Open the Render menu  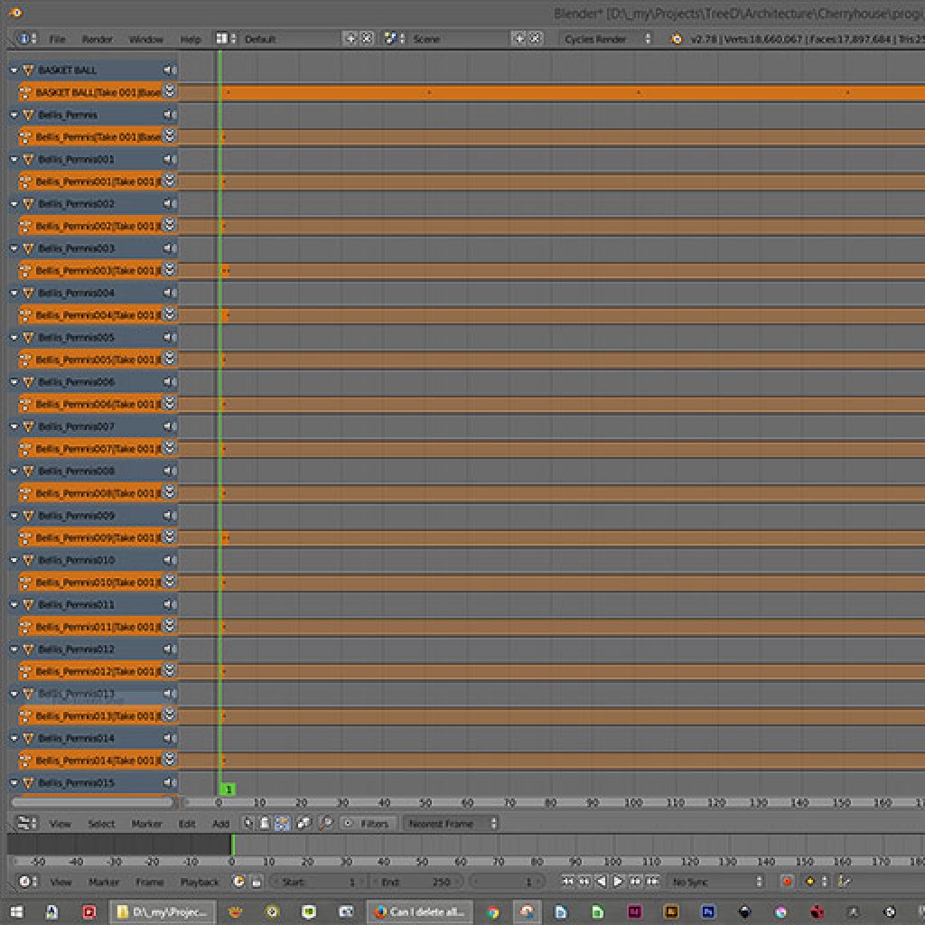(x=98, y=39)
